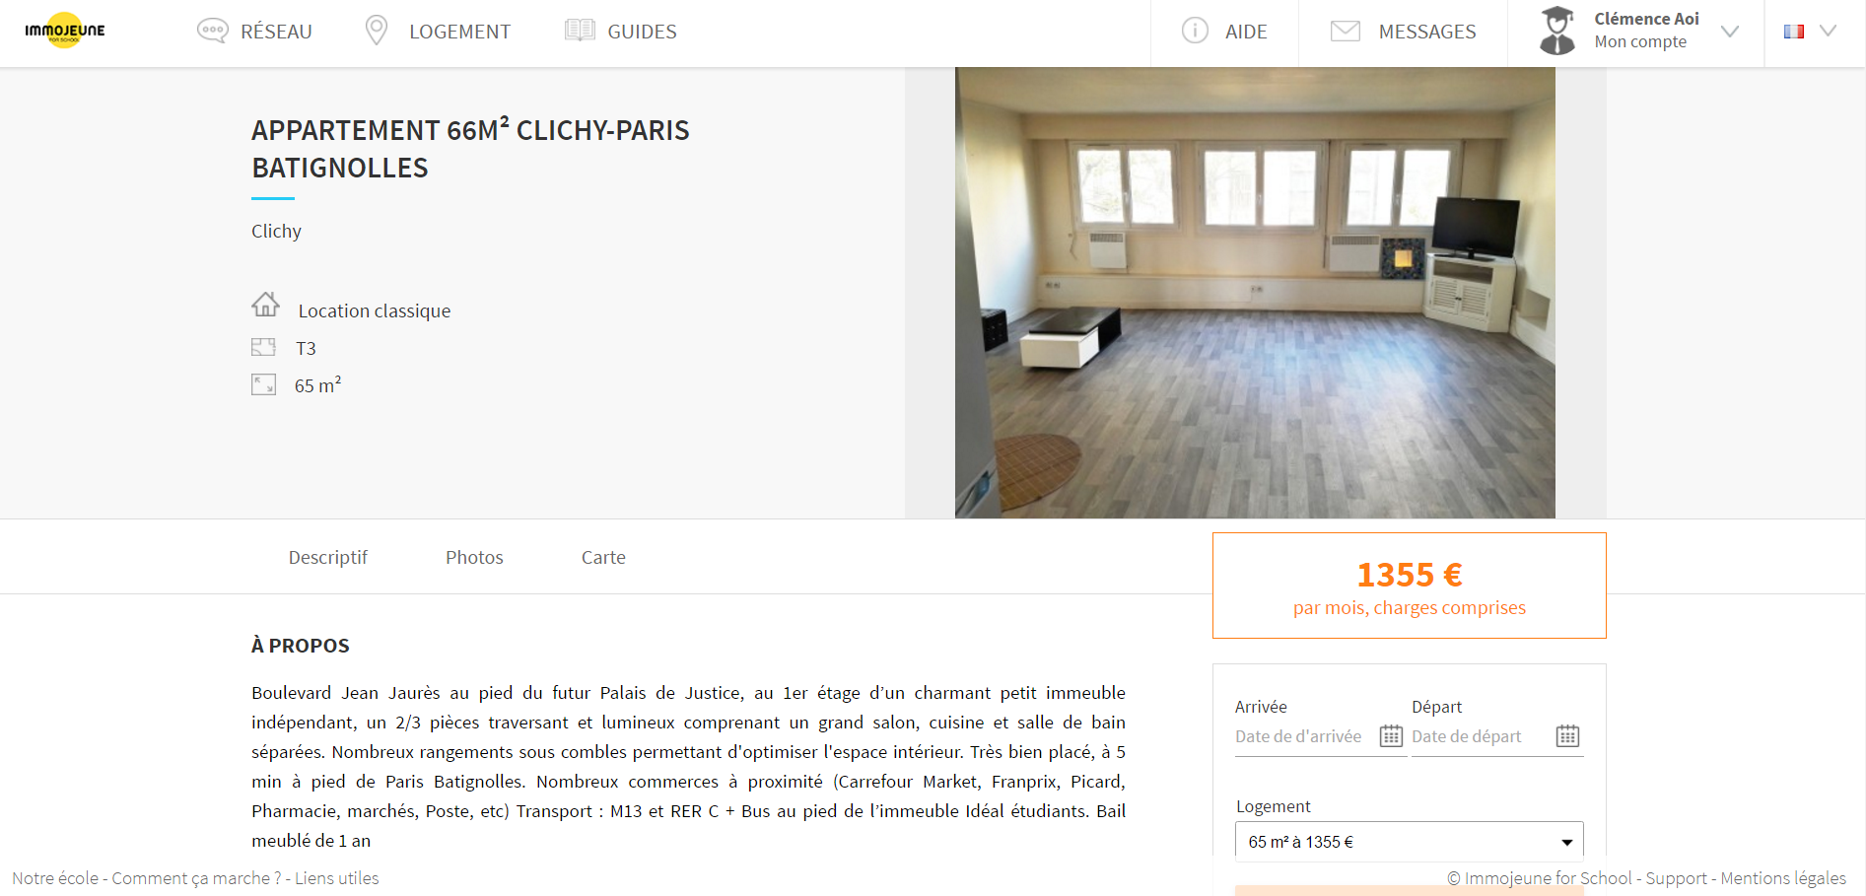Switch to the Carte tab
The image size is (1866, 896).
click(x=603, y=557)
